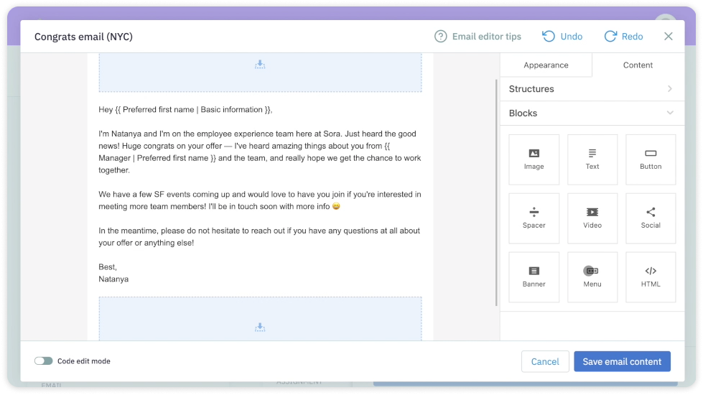The image size is (703, 395).
Task: Switch to the Appearance tab
Action: [546, 65]
